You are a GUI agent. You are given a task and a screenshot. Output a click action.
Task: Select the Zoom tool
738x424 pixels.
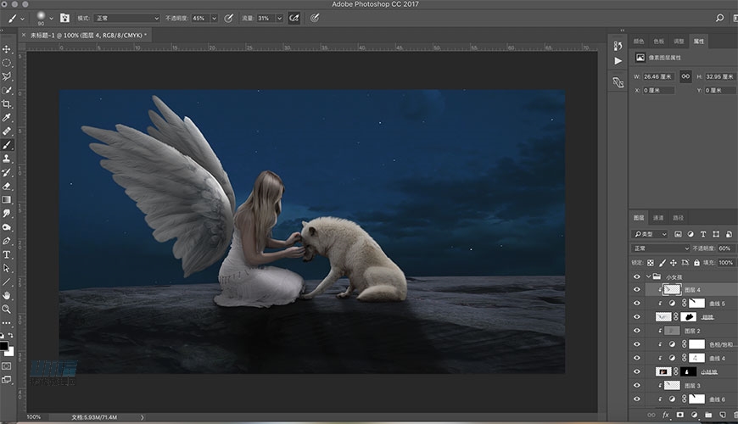pyautogui.click(x=7, y=310)
